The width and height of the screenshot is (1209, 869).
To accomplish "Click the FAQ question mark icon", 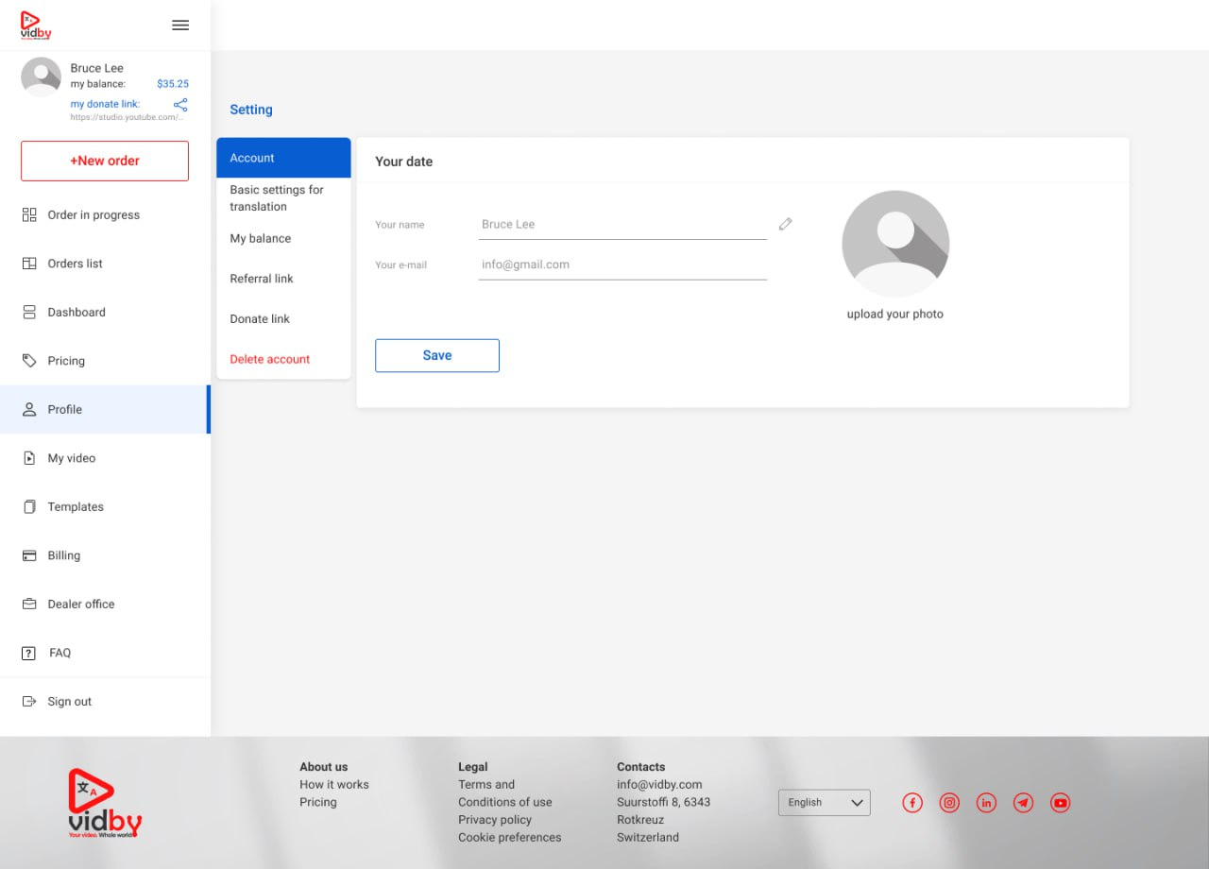I will pos(29,653).
